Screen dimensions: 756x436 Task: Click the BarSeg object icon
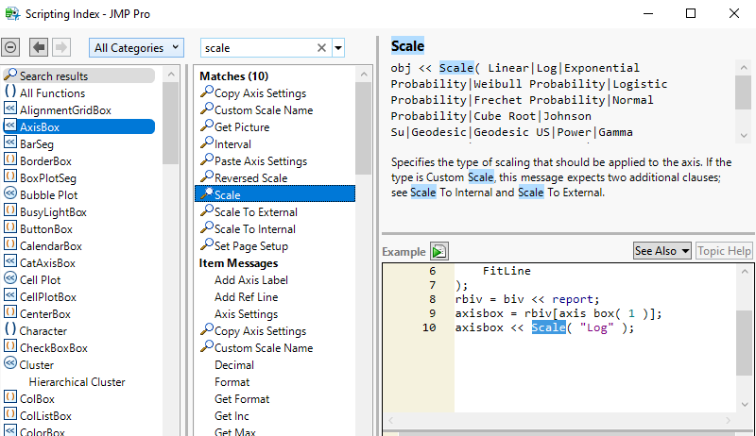[x=10, y=143]
